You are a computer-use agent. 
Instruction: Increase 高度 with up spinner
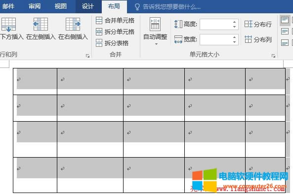click(235, 22)
